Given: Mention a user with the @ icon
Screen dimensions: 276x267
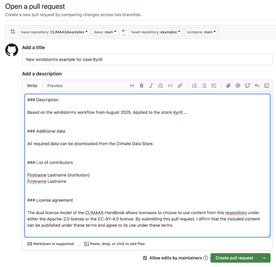Looking at the screenshot, I should [238, 86].
